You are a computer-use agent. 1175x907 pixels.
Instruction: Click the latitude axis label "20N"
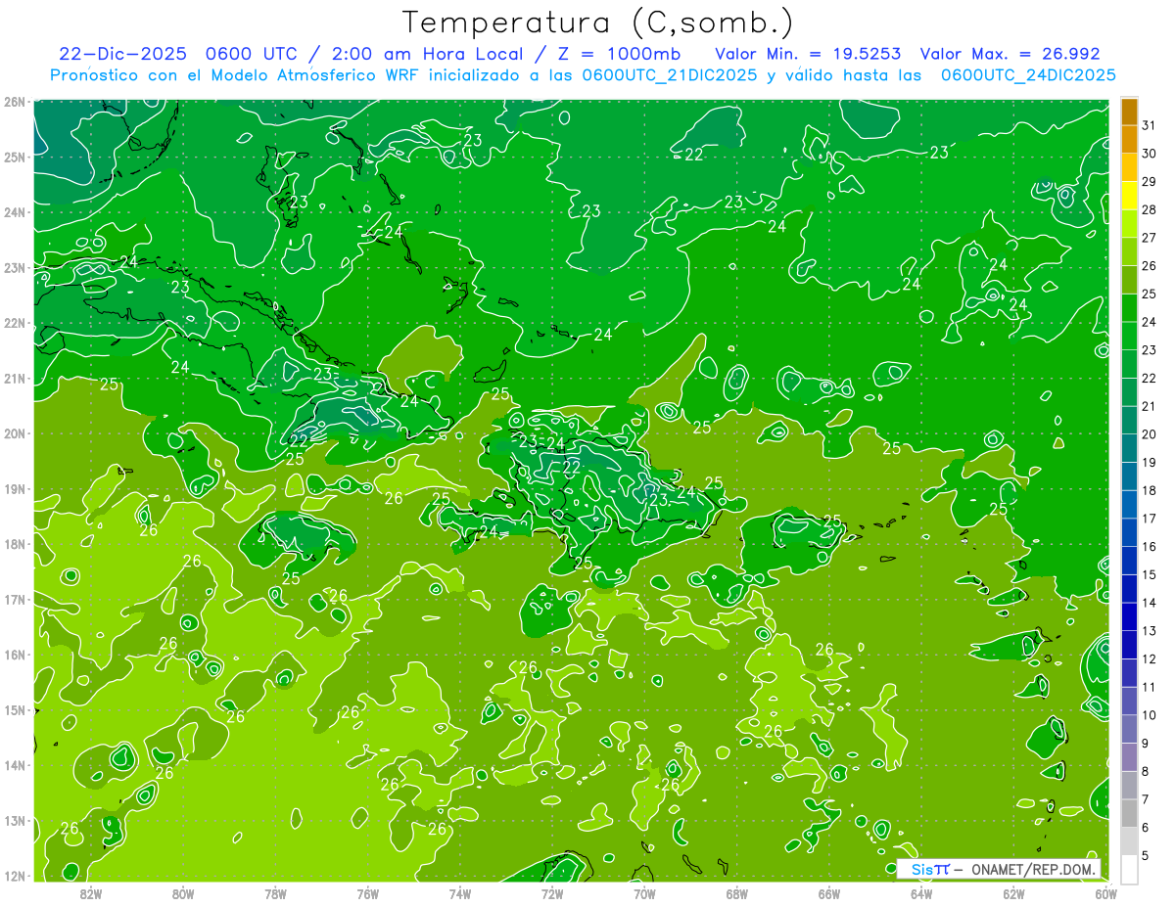(14, 432)
